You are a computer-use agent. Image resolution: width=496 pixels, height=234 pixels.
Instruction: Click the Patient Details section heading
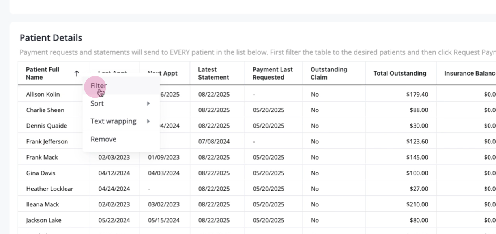tap(51, 38)
